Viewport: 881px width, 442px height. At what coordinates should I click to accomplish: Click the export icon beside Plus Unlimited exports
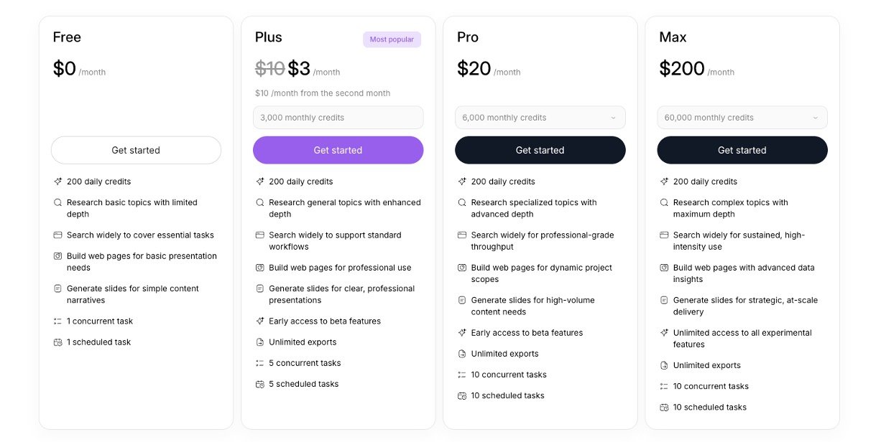click(260, 342)
